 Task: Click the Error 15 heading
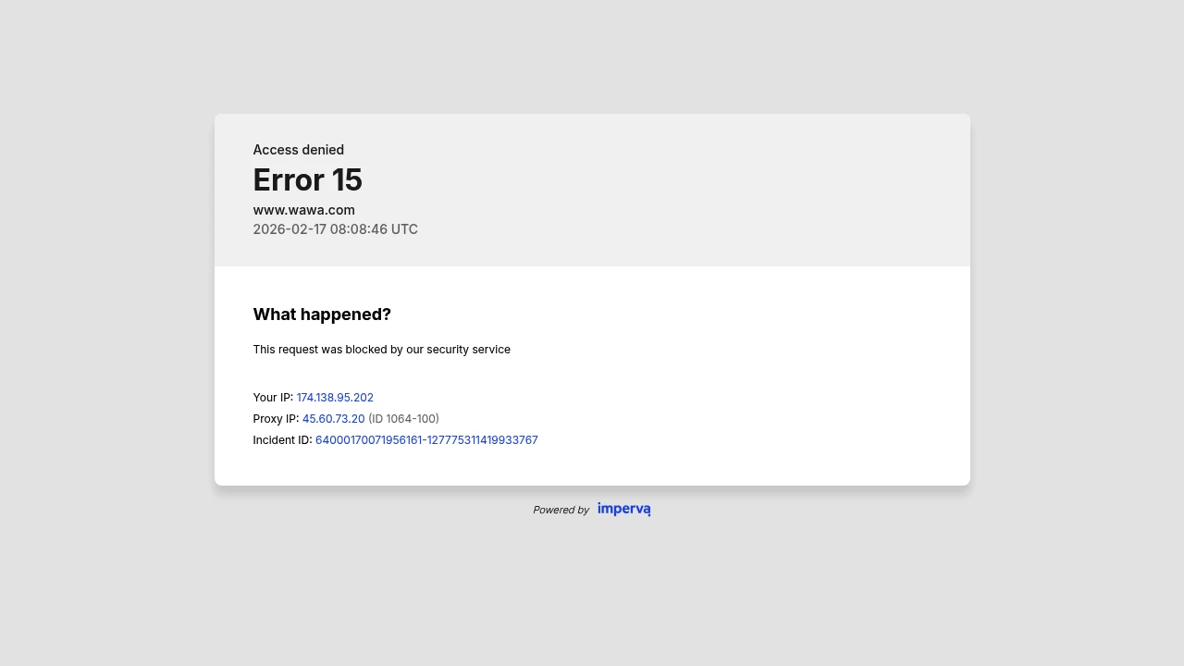[307, 179]
